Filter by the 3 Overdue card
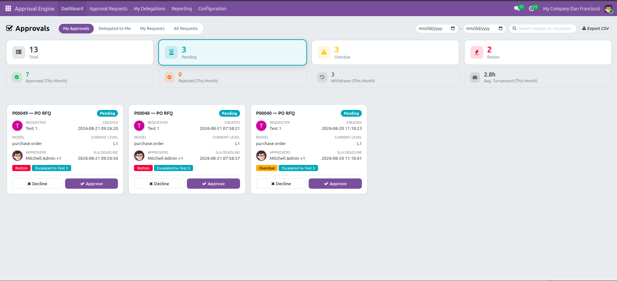This screenshot has height=281, width=617. pyautogui.click(x=385, y=52)
